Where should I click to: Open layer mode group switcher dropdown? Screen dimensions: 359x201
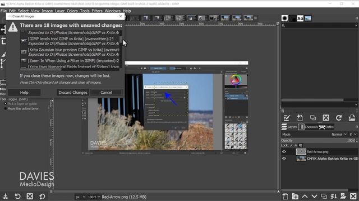[353, 134]
